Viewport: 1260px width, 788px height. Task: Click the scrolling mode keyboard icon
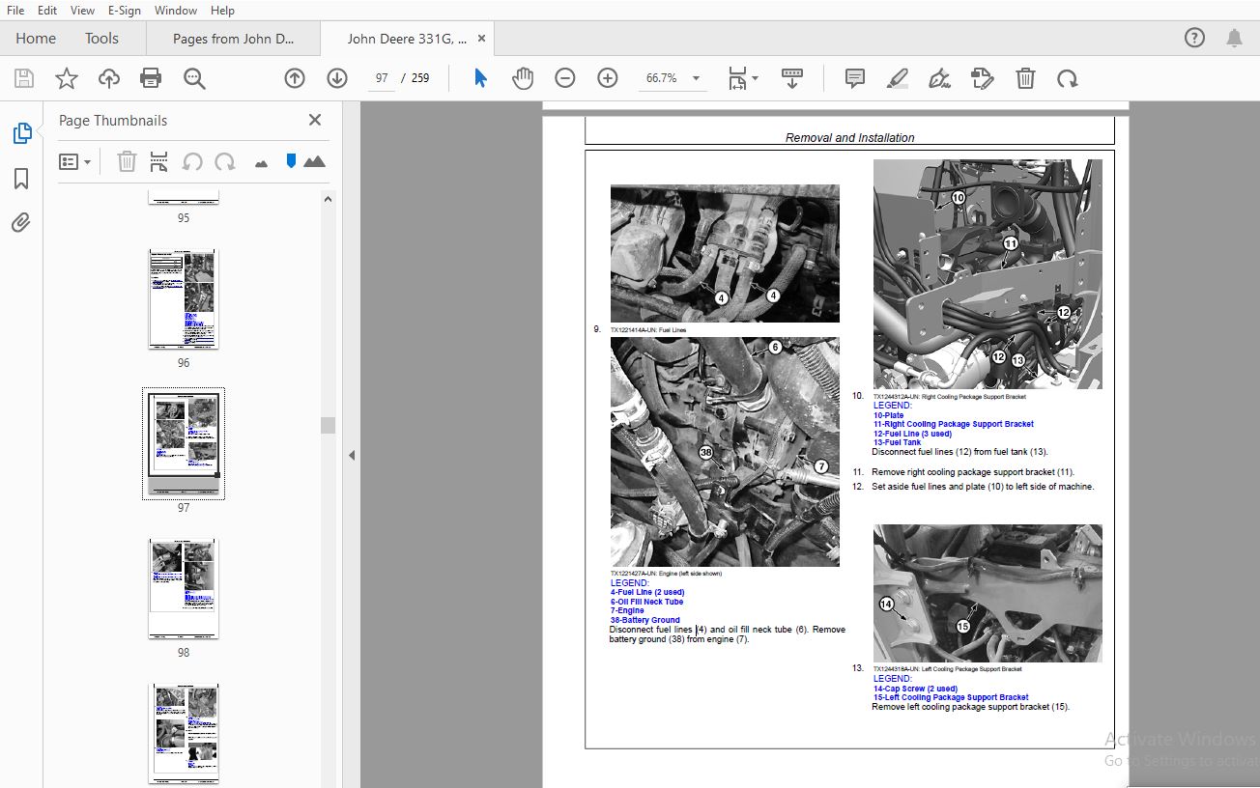point(792,78)
